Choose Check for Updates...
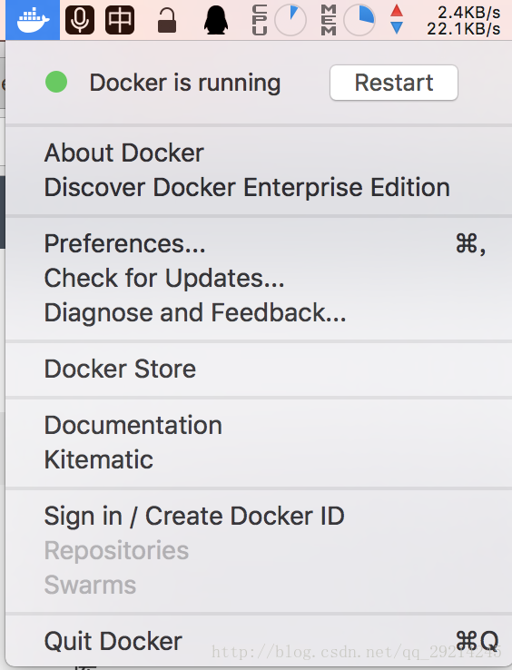 click(x=259, y=278)
